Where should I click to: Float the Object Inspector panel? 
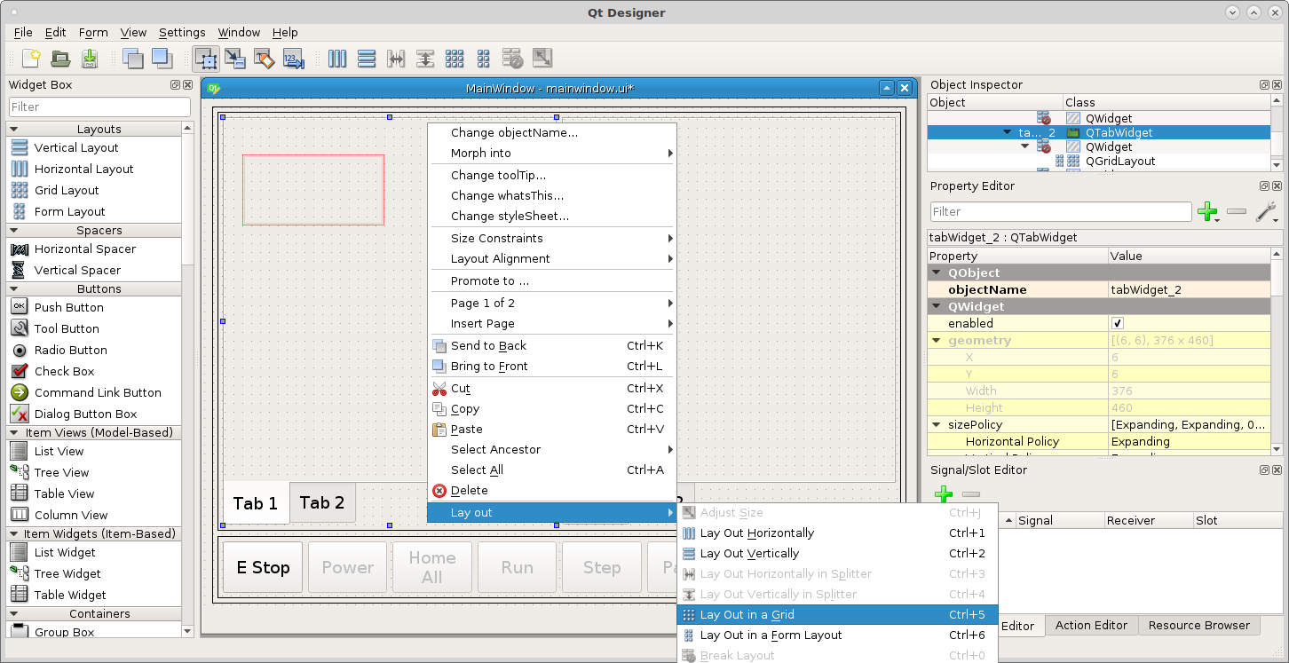pyautogui.click(x=1264, y=85)
